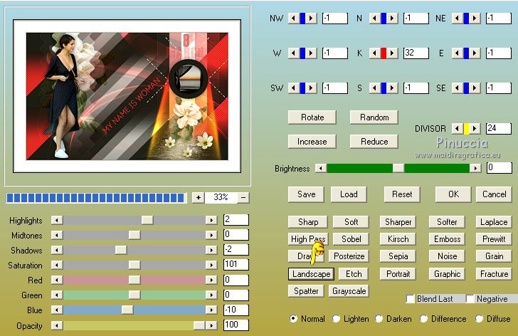Increase the N value with right arrow
This screenshot has height=336, width=518.
pos(392,19)
